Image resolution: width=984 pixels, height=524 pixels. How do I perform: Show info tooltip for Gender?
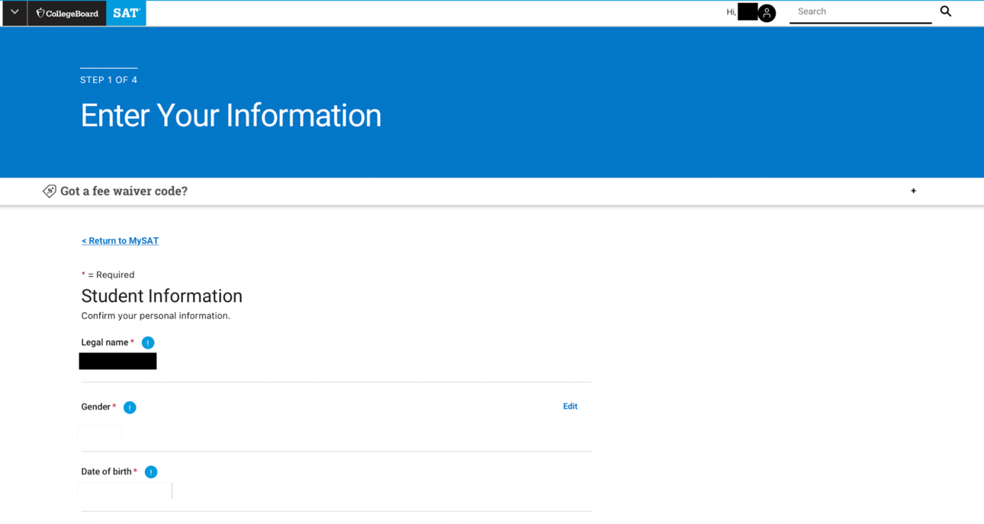[130, 407]
